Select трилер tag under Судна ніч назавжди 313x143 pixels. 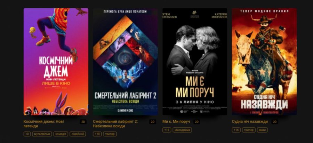[249, 130]
